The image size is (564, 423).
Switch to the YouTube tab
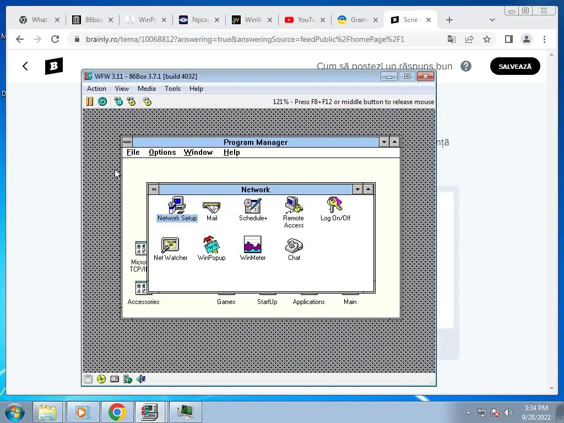(305, 20)
